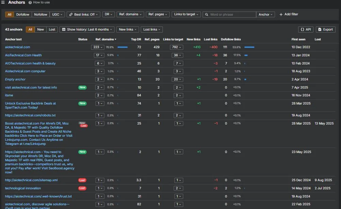This screenshot has height=209, width=341.
Task: Open the Lost links dropdown
Action: tap(152, 30)
